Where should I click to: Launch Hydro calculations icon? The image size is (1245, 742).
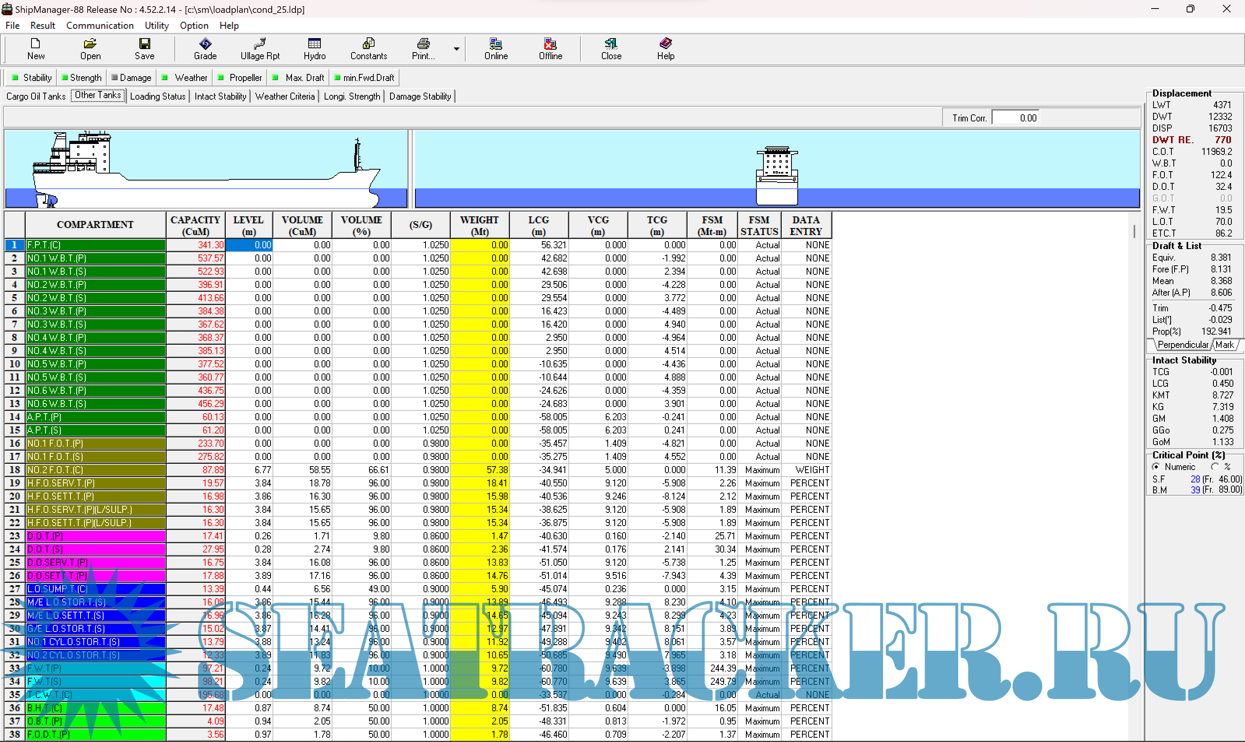314,49
